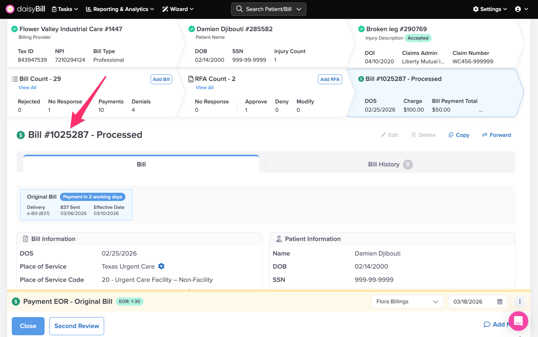538x337 pixels.
Task: Click the calendar icon in the date field
Action: click(x=500, y=302)
